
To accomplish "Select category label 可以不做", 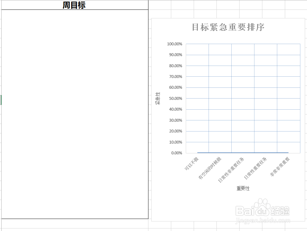I will point(192,164).
